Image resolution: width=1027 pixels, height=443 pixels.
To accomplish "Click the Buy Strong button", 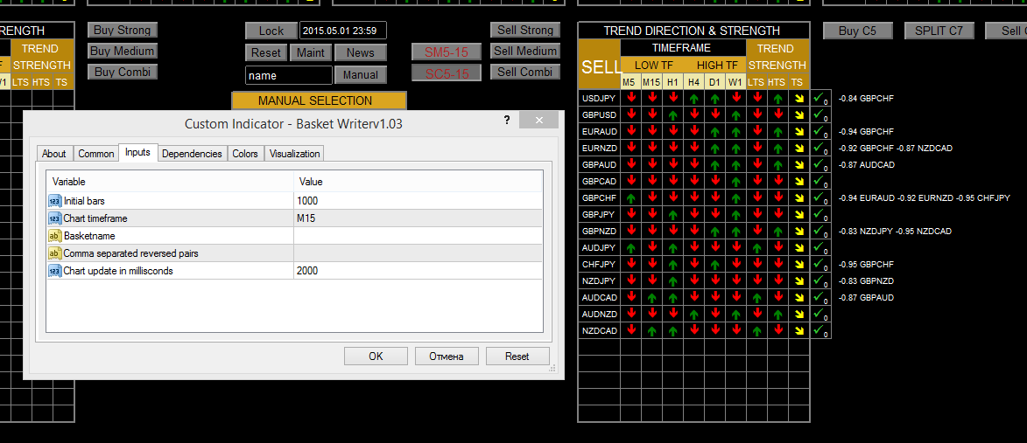I will pyautogui.click(x=123, y=30).
